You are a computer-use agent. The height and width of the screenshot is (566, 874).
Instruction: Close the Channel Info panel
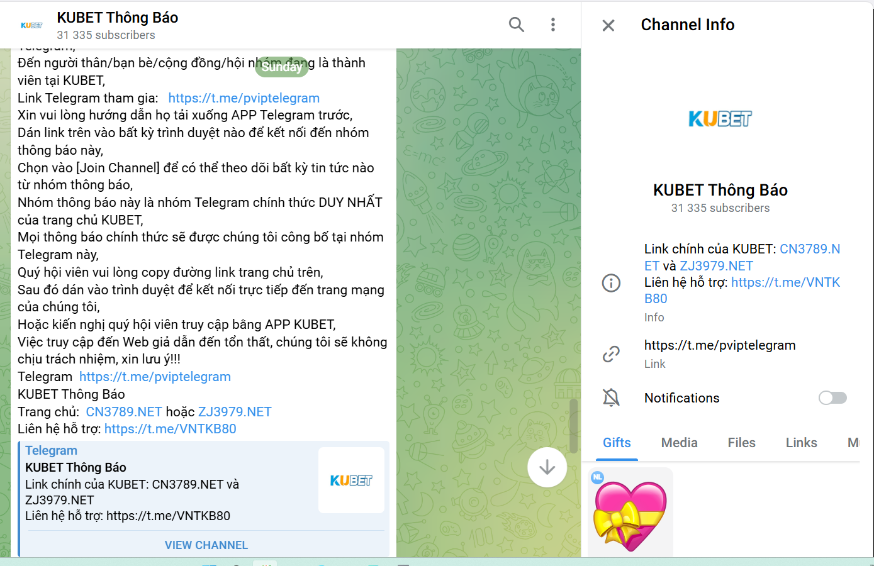click(608, 25)
